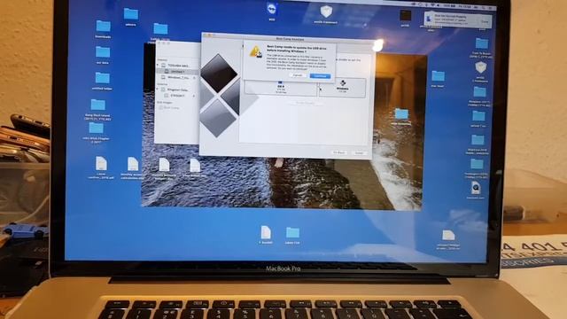Open the TeamViewer icon on the desktop
567x319 pixels.
click(272, 10)
